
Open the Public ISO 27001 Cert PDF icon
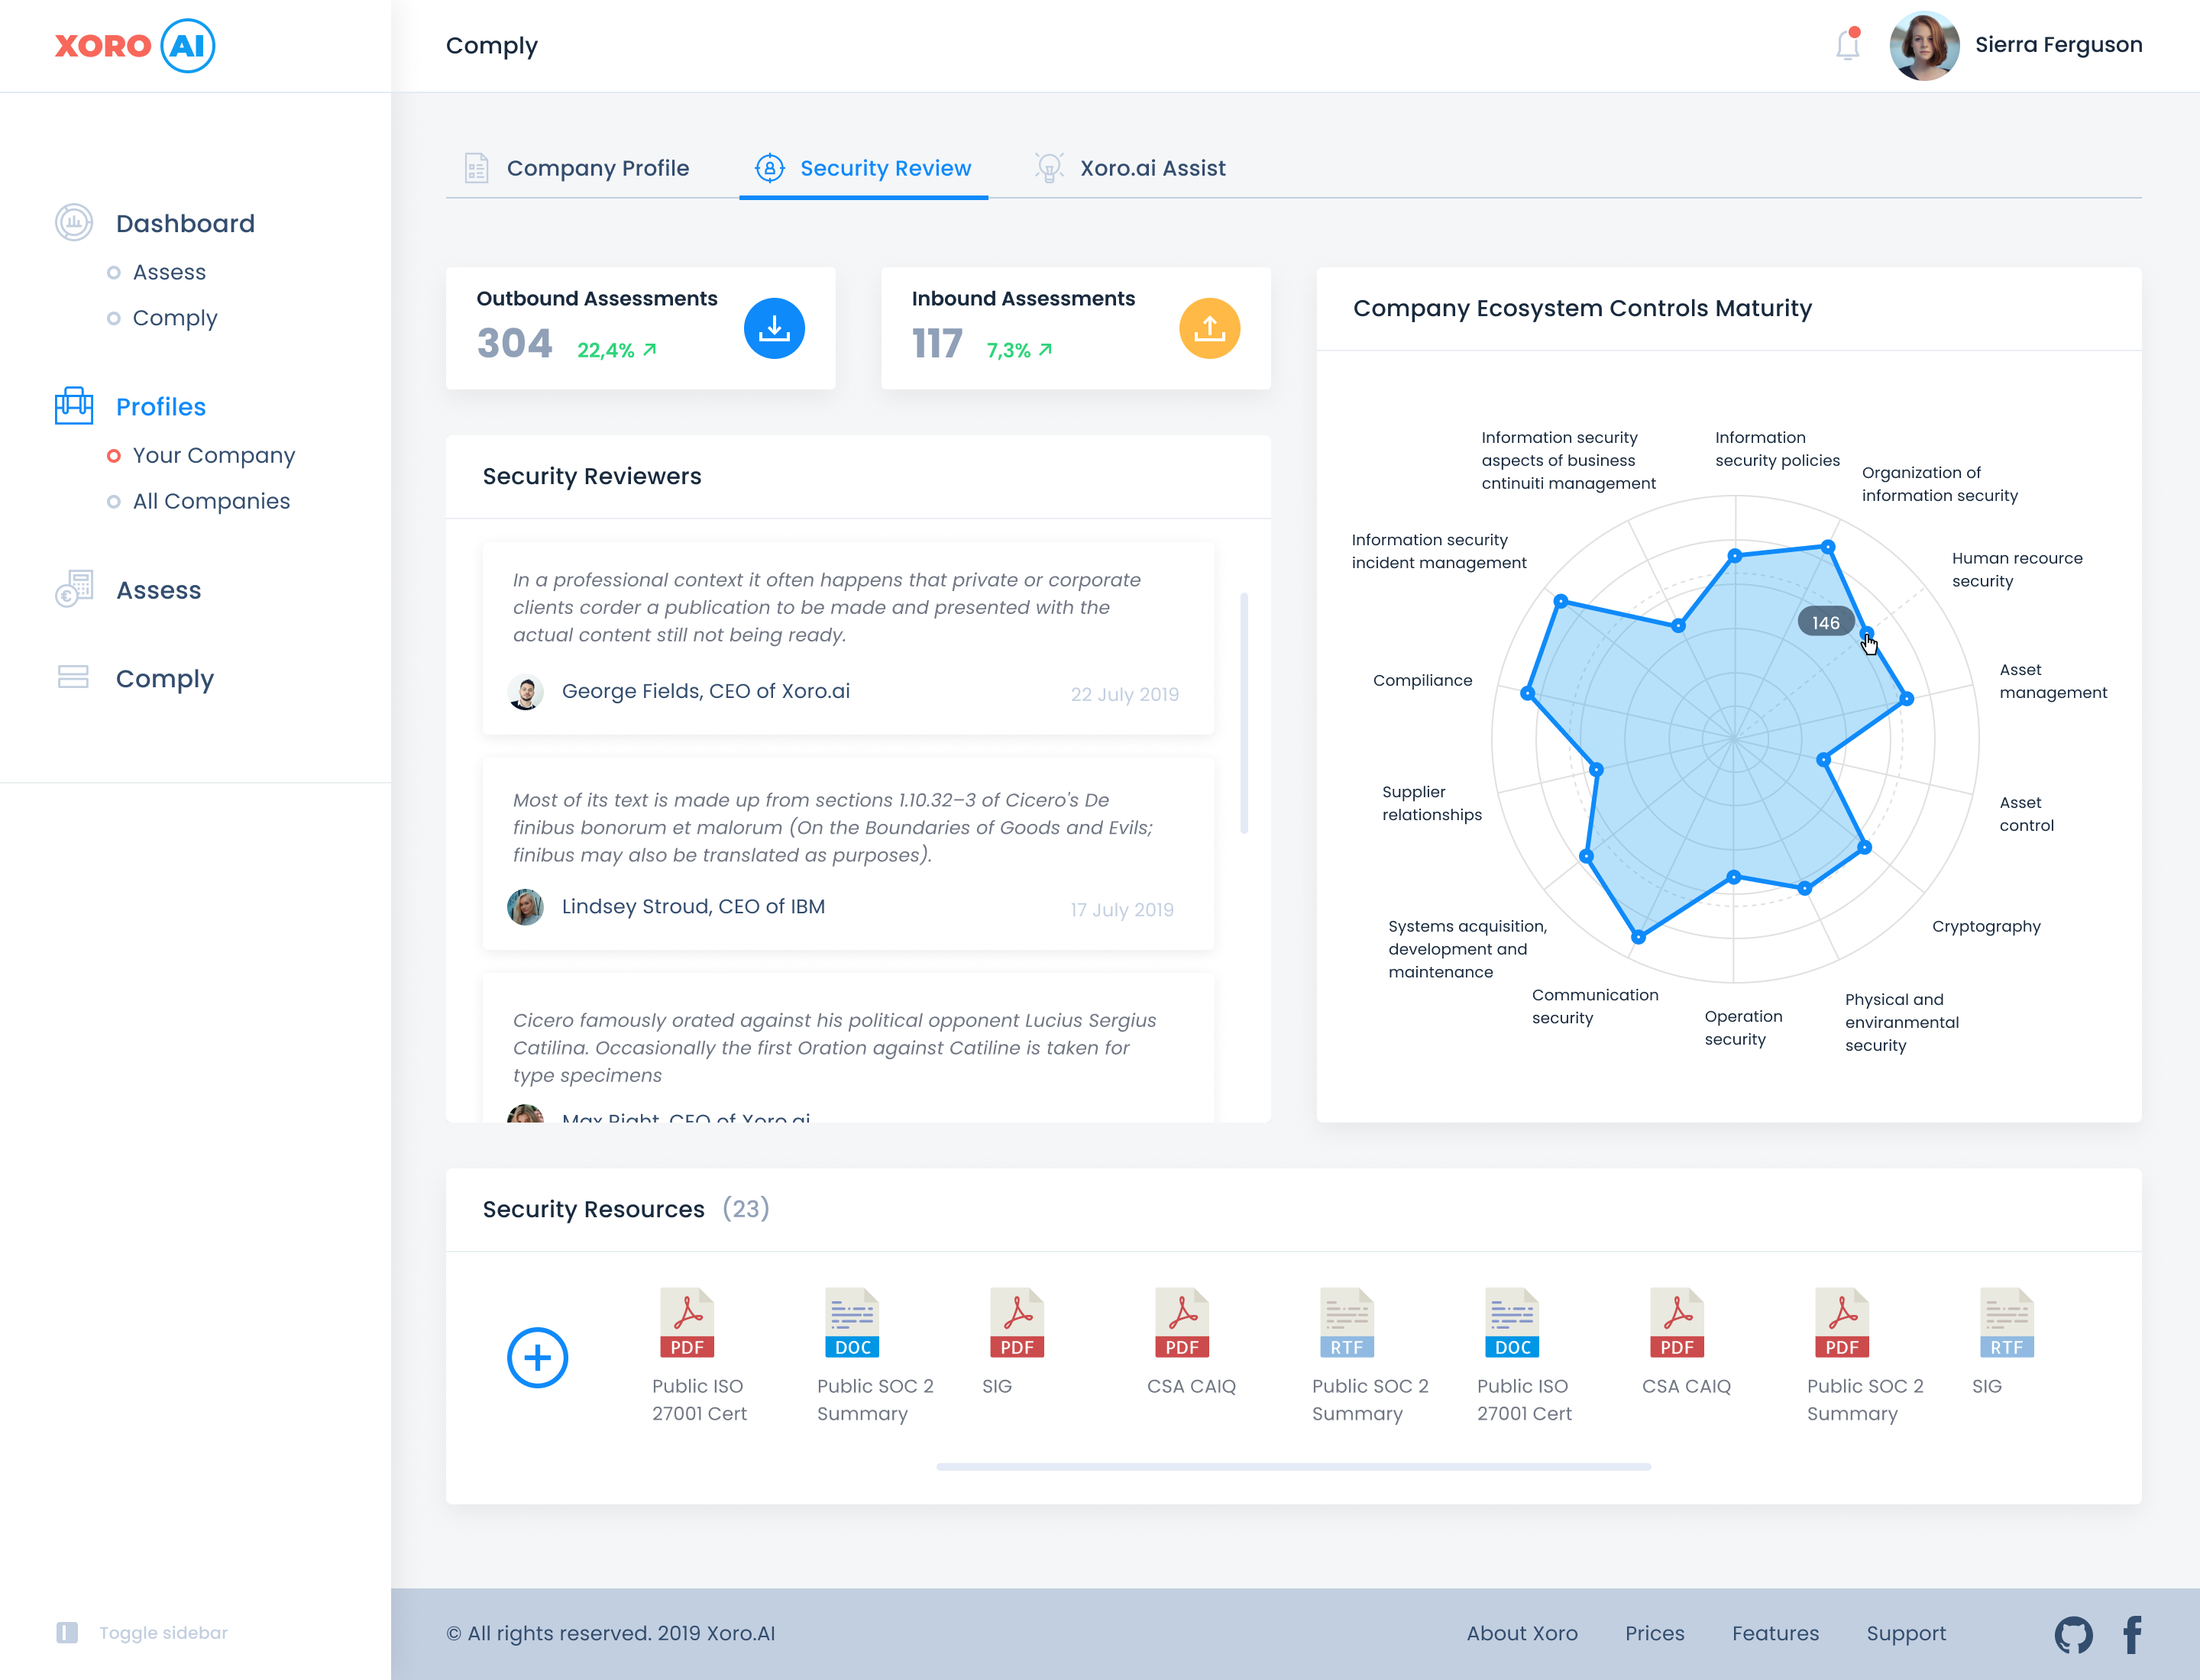tap(686, 1322)
